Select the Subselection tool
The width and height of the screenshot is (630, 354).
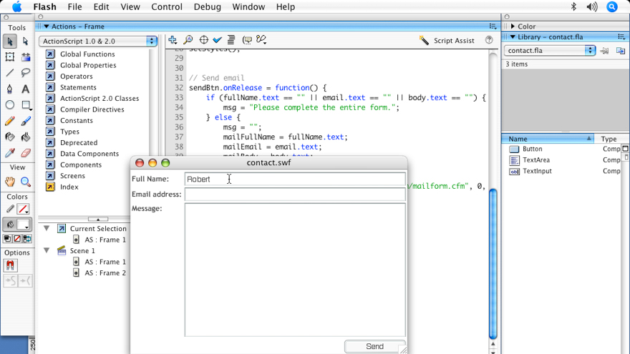pos(25,41)
